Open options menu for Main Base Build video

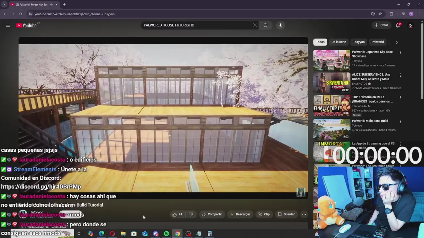pyautogui.click(x=400, y=121)
